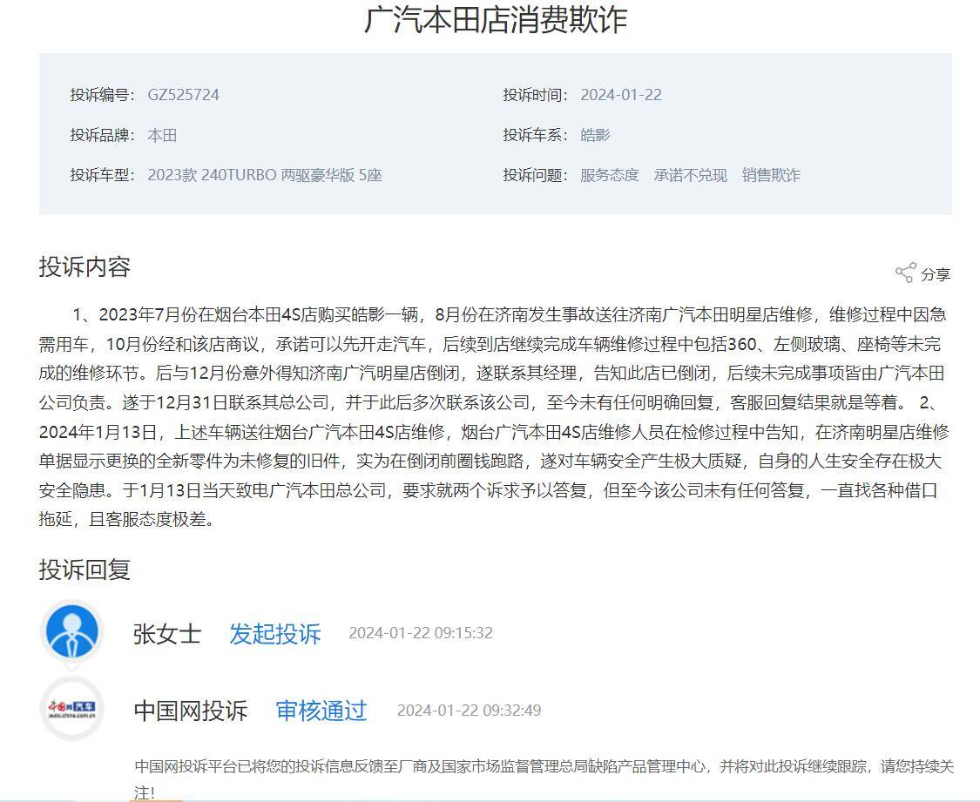
Task: Click the 投诉问题 label
Action: pyautogui.click(x=536, y=175)
